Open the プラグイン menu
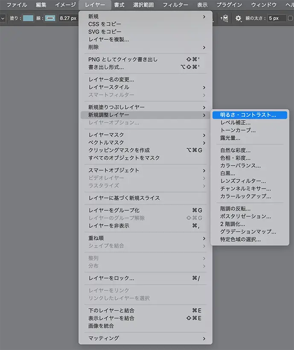This screenshot has width=294, height=350. [230, 5]
